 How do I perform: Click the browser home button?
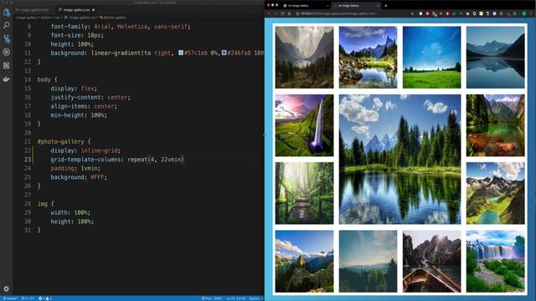pos(289,13)
